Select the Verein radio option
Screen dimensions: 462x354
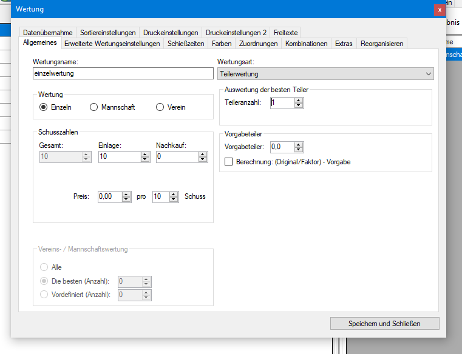(160, 107)
